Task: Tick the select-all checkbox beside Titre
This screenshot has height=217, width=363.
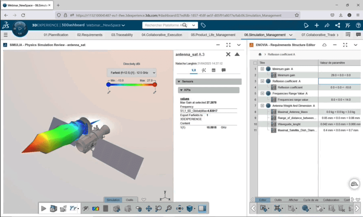Action: point(255,63)
